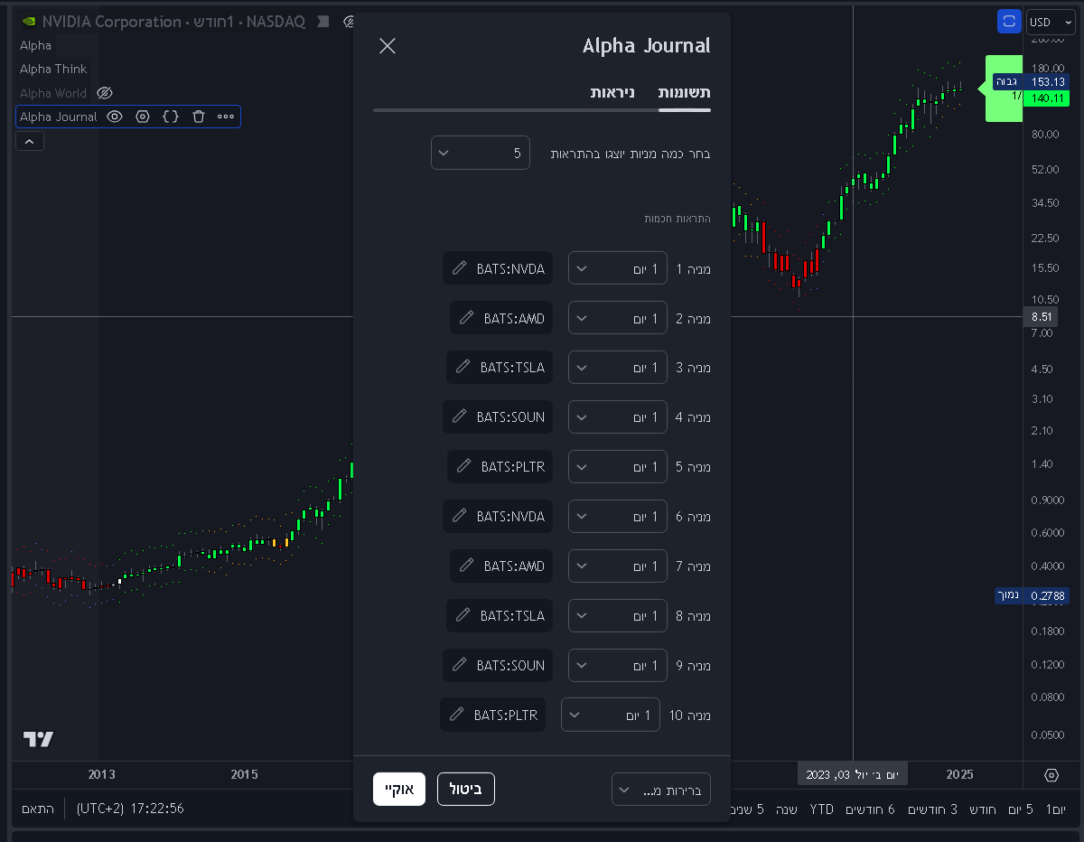
Task: Click the אוקיי confirm button
Action: pyautogui.click(x=398, y=789)
